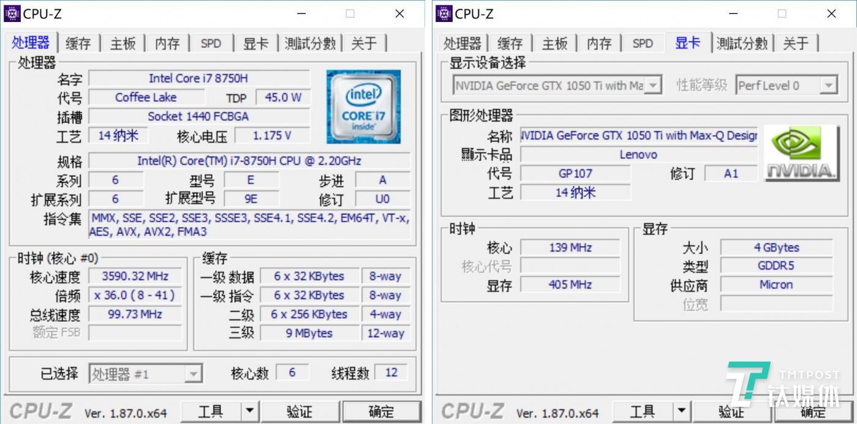Click the '14 纳米' value in the graphics window
857x424 pixels.
coord(575,193)
